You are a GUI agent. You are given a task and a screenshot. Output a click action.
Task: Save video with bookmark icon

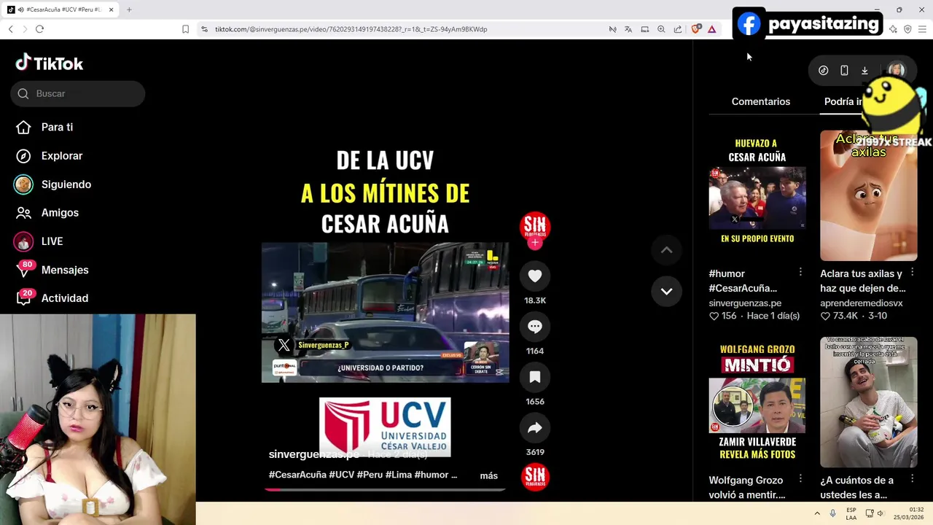point(535,377)
